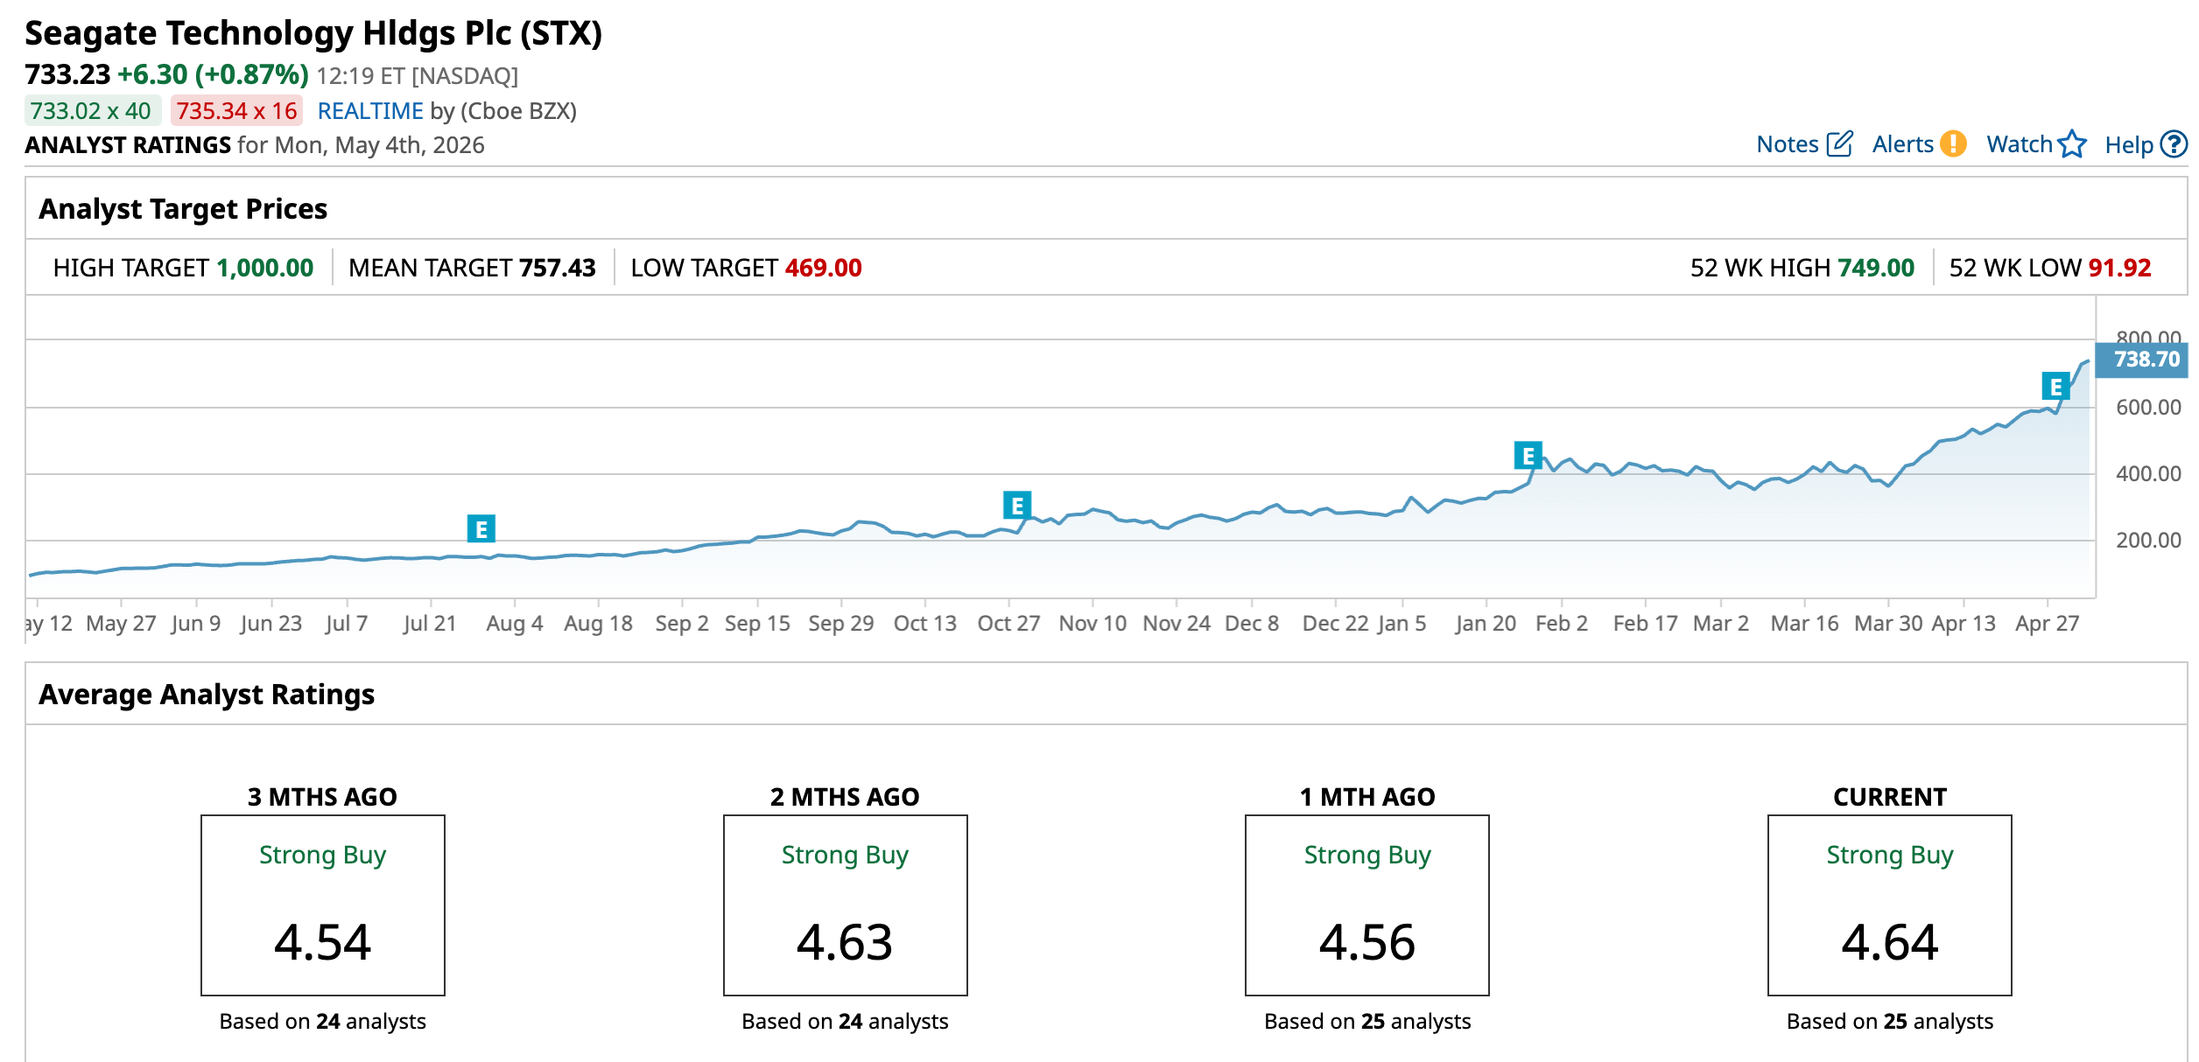Click the earnings E marker near Aug 4
Viewport: 2199px width, 1062px height.
(481, 528)
